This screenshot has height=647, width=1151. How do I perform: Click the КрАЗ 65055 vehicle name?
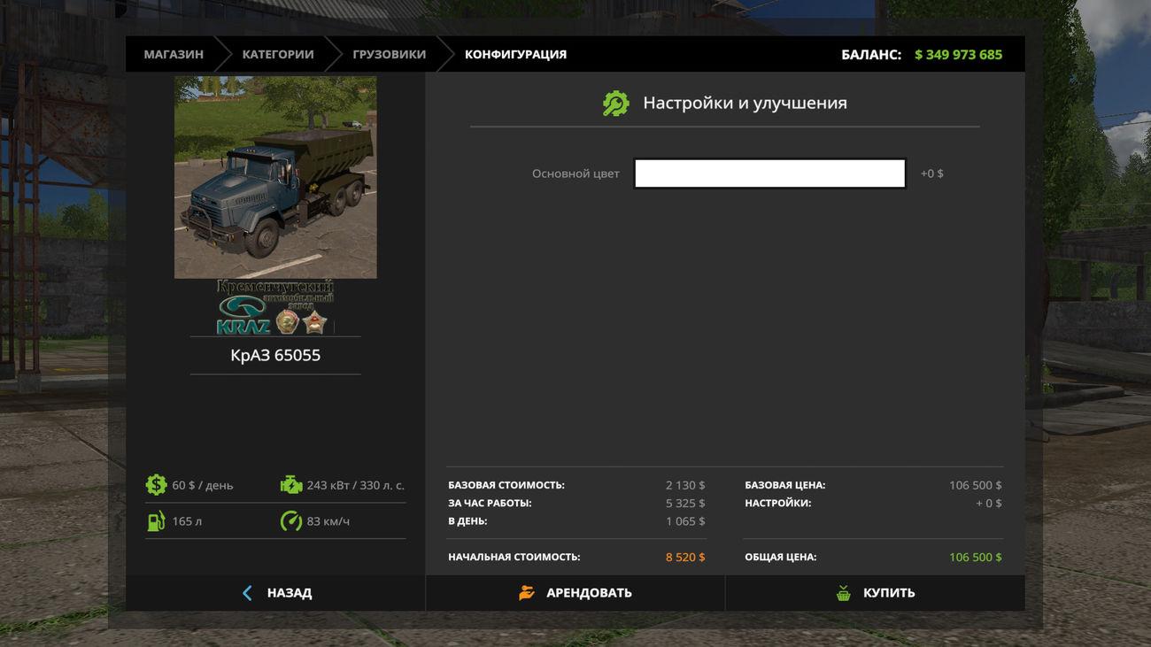275,355
